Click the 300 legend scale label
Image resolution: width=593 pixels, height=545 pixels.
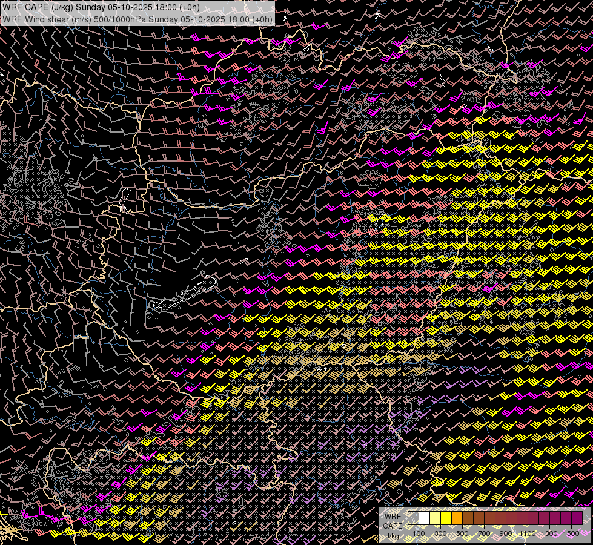tap(440, 533)
